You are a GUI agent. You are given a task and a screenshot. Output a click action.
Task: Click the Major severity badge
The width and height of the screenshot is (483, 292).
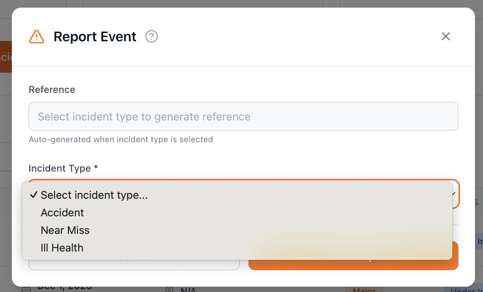pos(364,290)
